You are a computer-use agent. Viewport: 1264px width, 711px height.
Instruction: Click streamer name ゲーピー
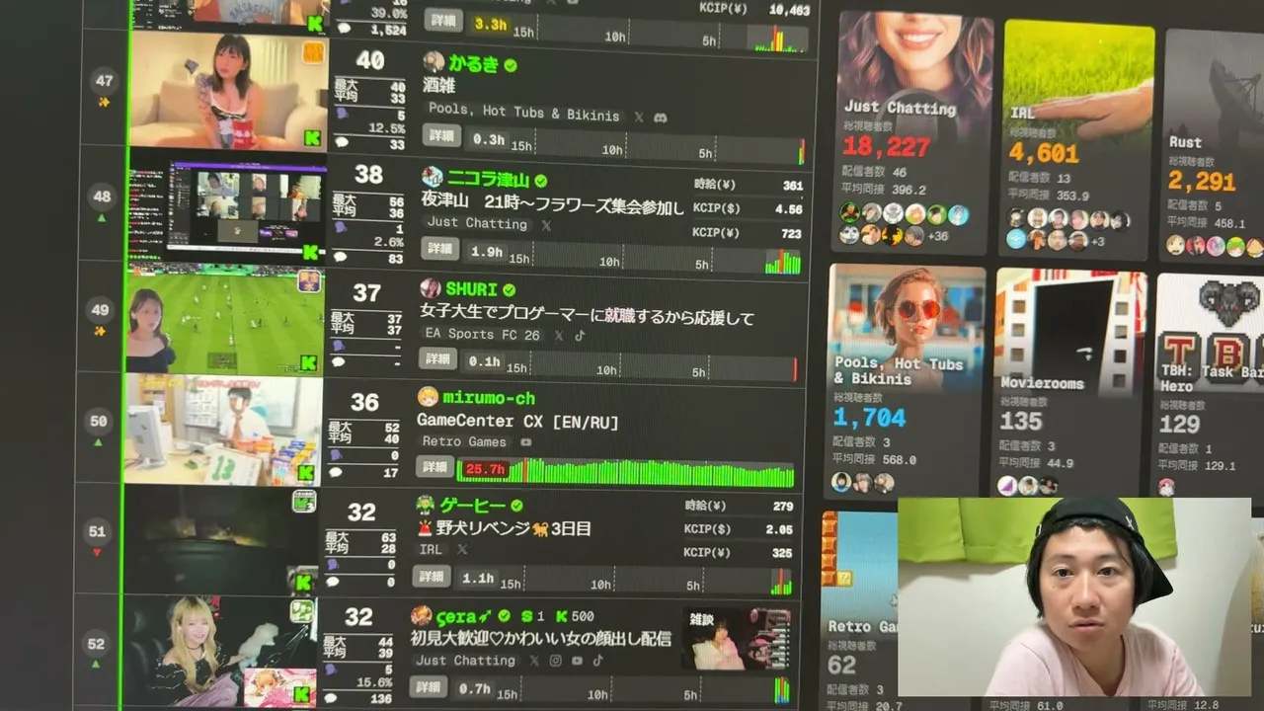tap(473, 506)
